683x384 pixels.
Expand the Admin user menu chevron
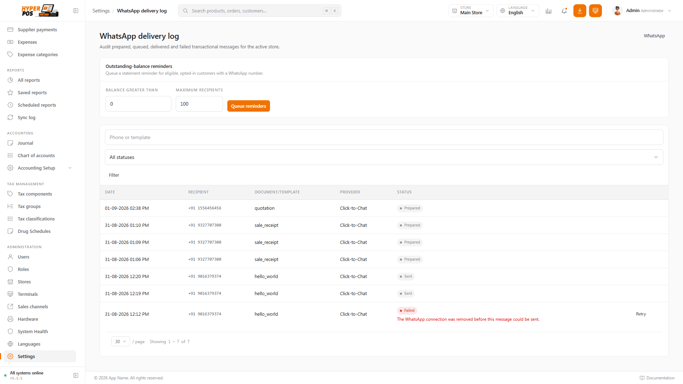point(669,11)
